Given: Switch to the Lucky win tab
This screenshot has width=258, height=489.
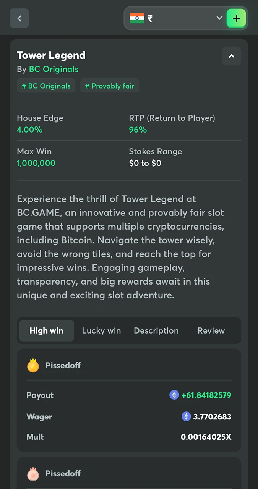Looking at the screenshot, I should (x=101, y=330).
